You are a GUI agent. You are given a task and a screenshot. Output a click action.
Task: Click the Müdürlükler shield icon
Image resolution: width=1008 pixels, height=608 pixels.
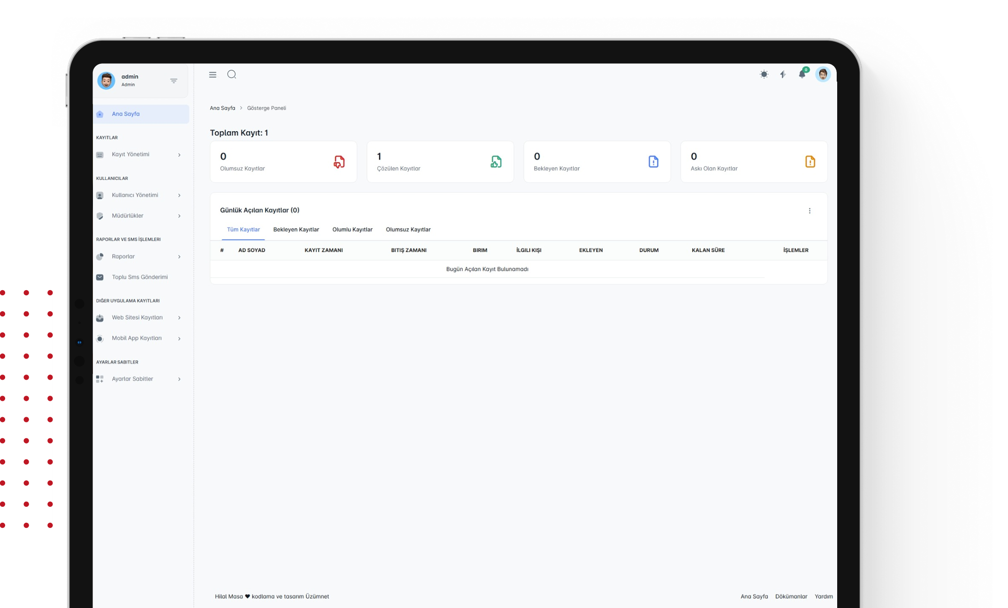100,216
